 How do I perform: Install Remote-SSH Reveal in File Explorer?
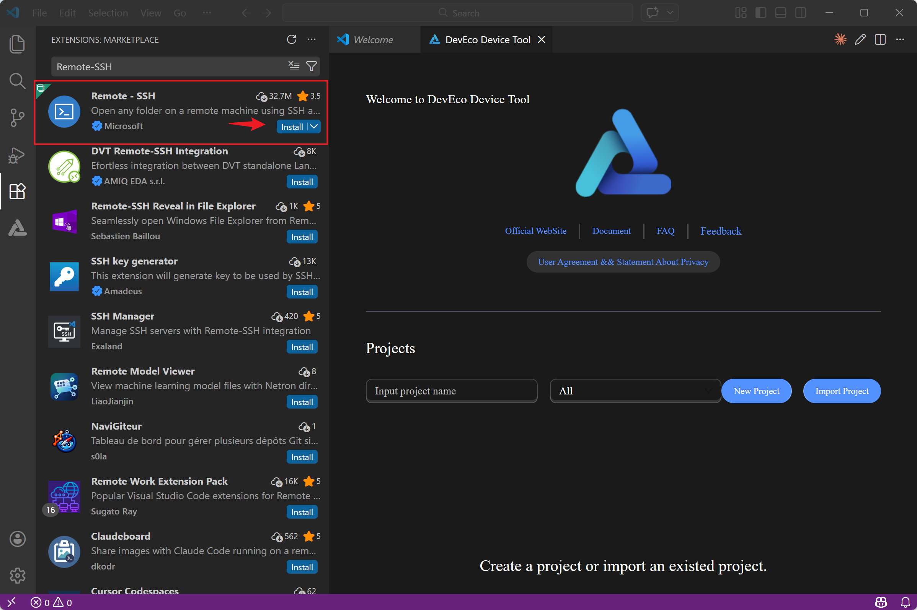(x=302, y=237)
